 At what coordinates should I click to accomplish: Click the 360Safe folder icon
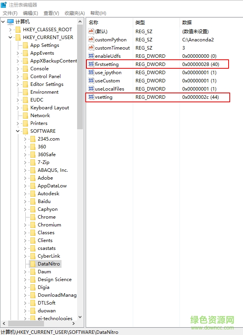point(33,155)
